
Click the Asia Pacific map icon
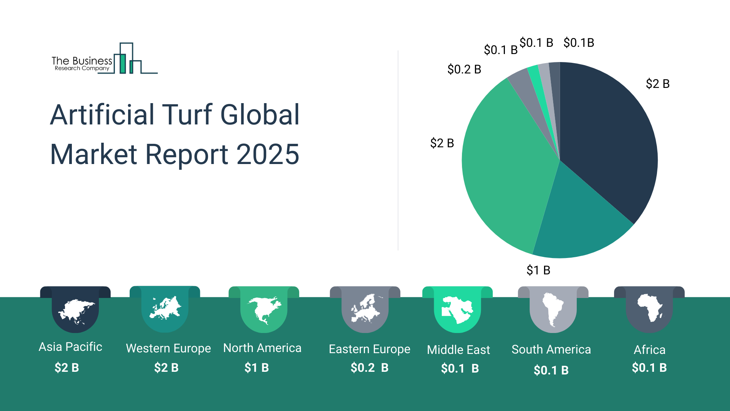[75, 311]
